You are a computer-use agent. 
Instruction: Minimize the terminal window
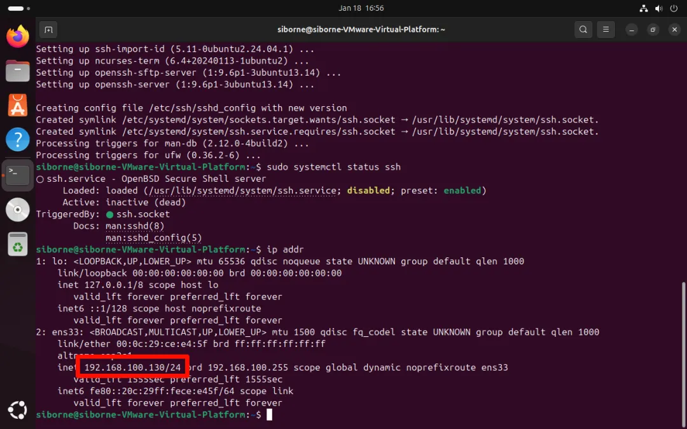click(632, 30)
